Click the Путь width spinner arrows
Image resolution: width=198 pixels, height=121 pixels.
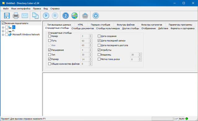pyautogui.click(x=90, y=41)
